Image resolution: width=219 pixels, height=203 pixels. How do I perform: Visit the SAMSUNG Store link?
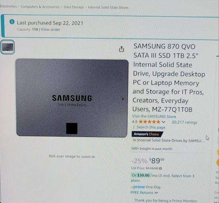[x=154, y=116]
